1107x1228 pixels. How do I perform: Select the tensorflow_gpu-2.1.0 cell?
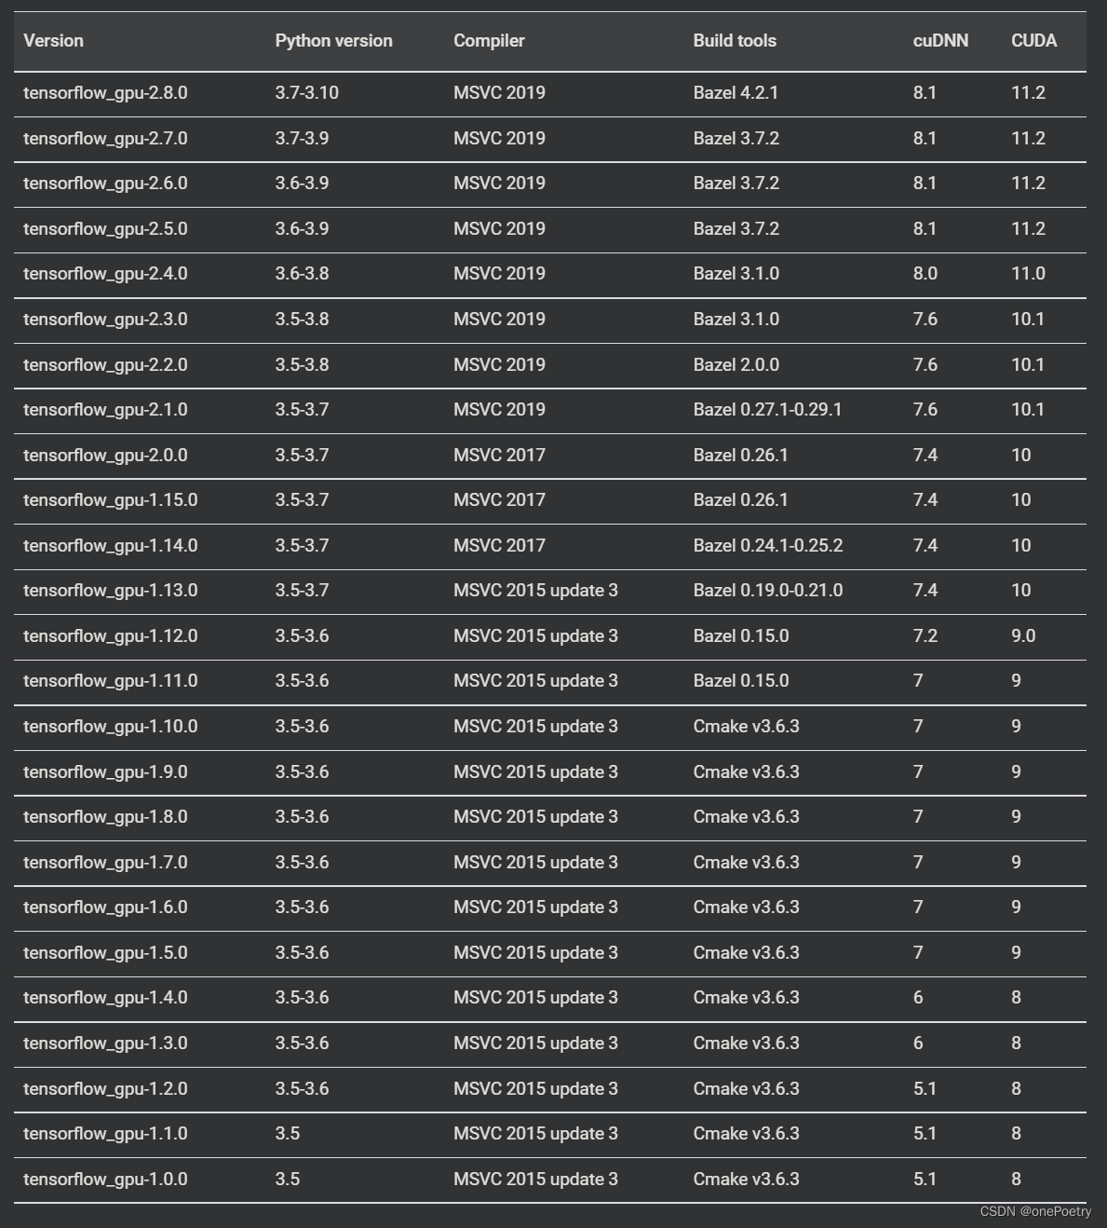pyautogui.click(x=105, y=410)
